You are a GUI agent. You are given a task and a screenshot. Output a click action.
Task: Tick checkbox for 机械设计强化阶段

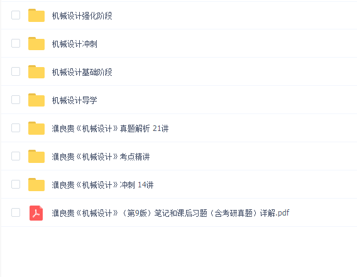click(x=16, y=15)
